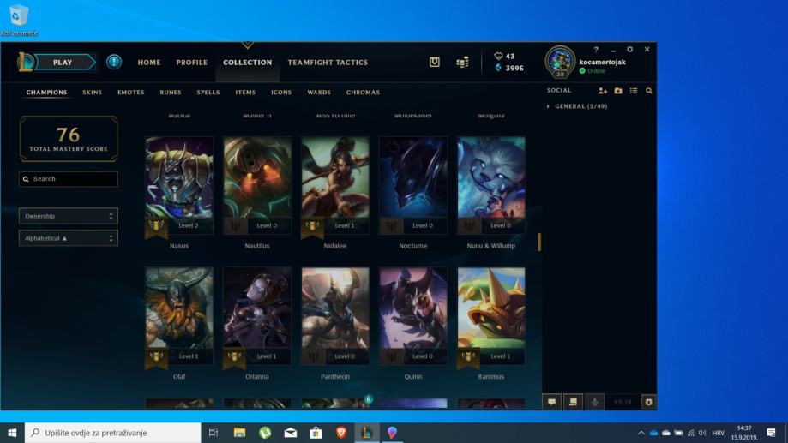Open the notification alert icon
This screenshot has width=788, height=443.
[x=114, y=62]
